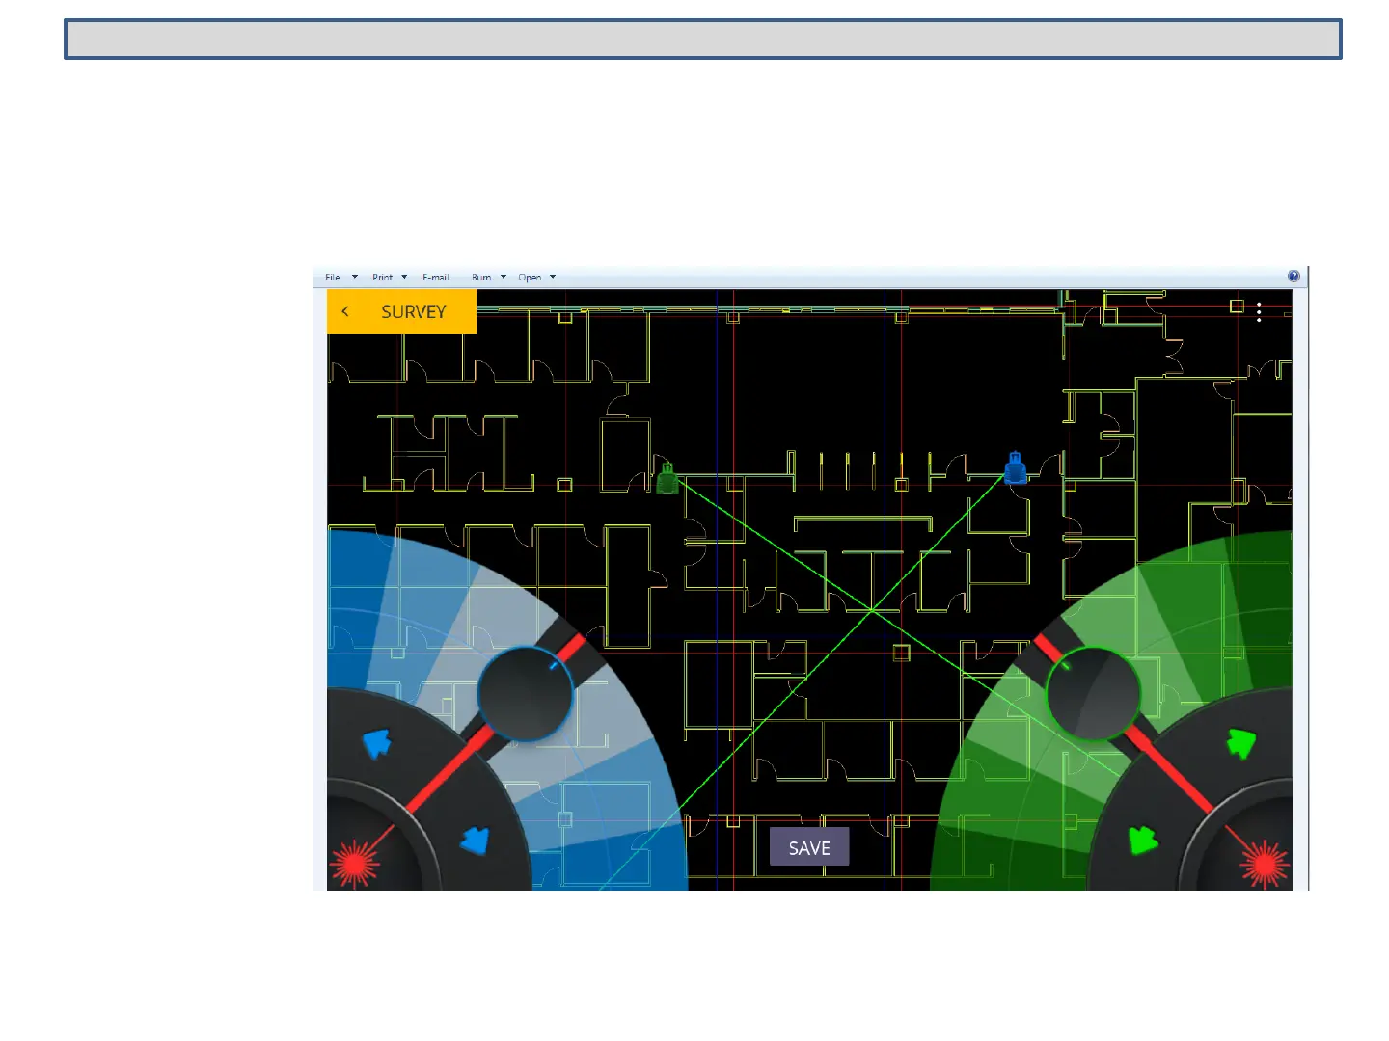
Task: Click the blue-ringed rotation knob
Action: (x=525, y=694)
